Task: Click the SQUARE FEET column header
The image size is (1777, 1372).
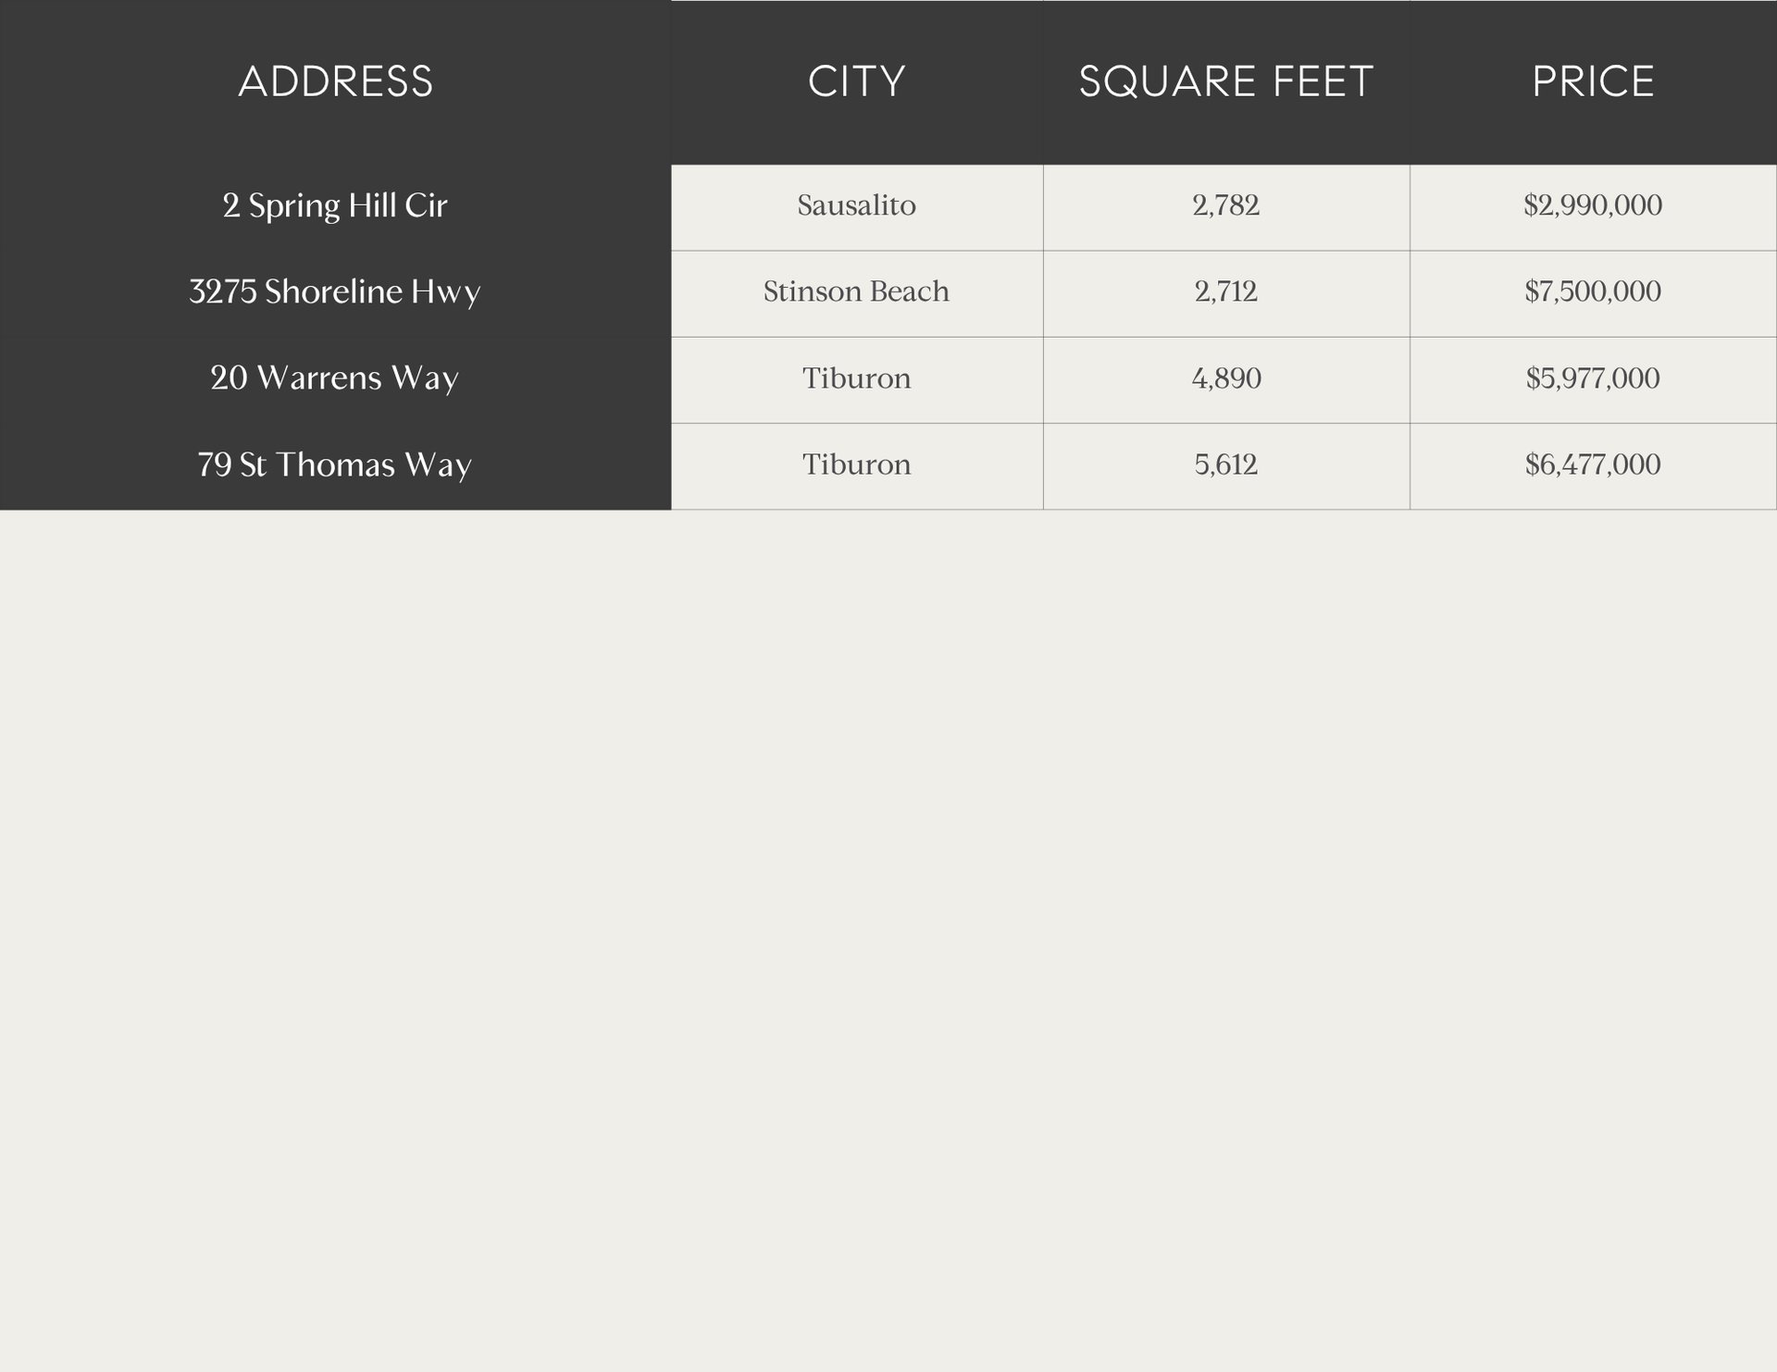Action: [1225, 81]
